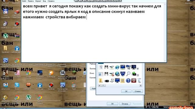Click the icon list scrollbar thumb
Image resolution: width=195 pixels, height=109 pixels.
point(103,85)
